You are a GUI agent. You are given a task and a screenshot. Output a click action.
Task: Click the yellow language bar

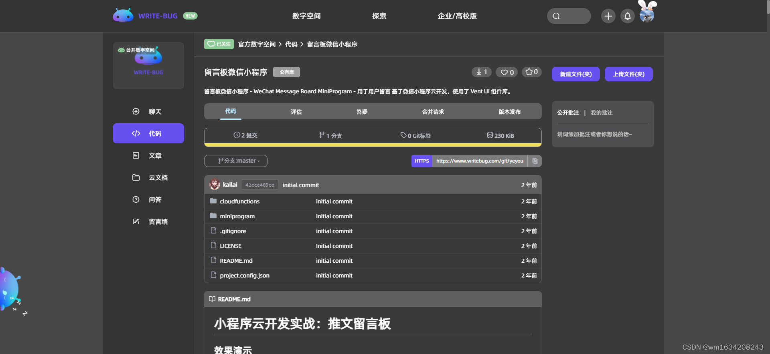(373, 145)
